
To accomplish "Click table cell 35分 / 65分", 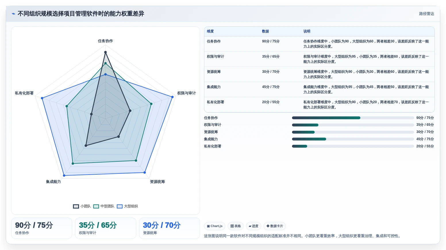I will pyautogui.click(x=271, y=57).
